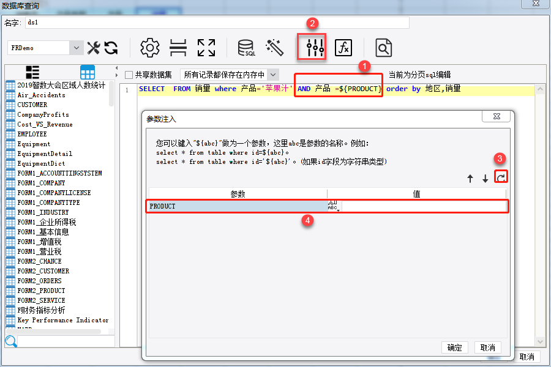Toggle the 共享数据集 checkbox
The width and height of the screenshot is (551, 367).
click(129, 75)
